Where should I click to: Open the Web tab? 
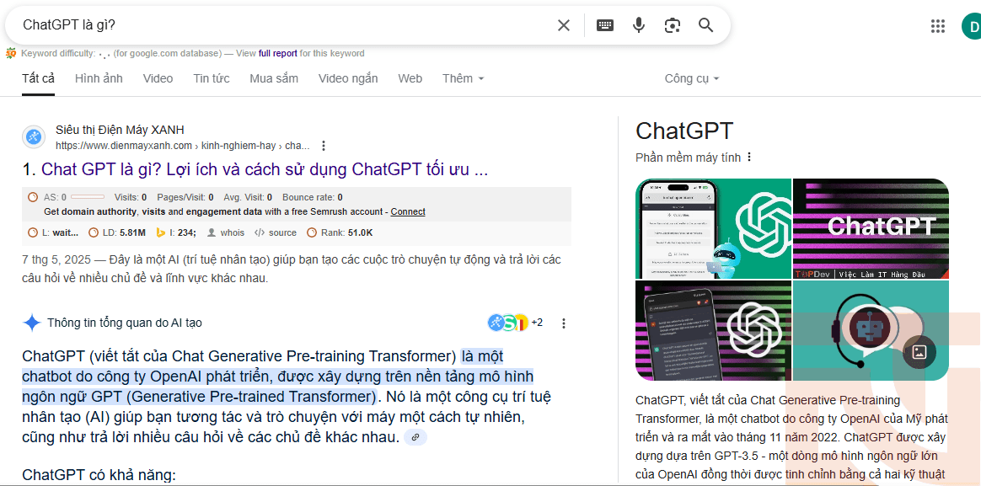(x=410, y=78)
